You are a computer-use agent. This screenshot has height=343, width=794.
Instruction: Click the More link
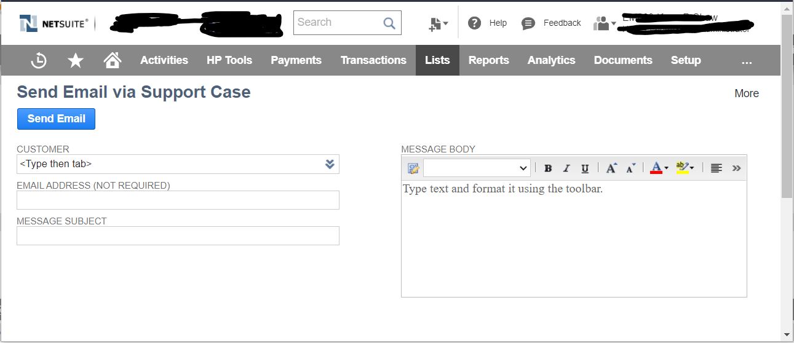pyautogui.click(x=747, y=93)
